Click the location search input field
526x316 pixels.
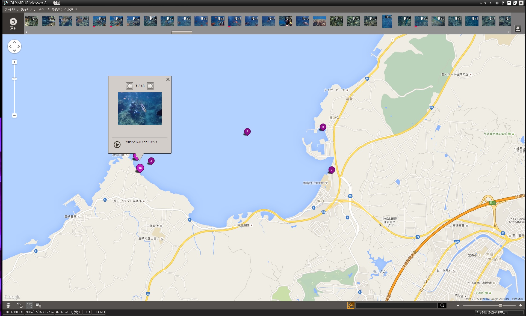click(396, 305)
